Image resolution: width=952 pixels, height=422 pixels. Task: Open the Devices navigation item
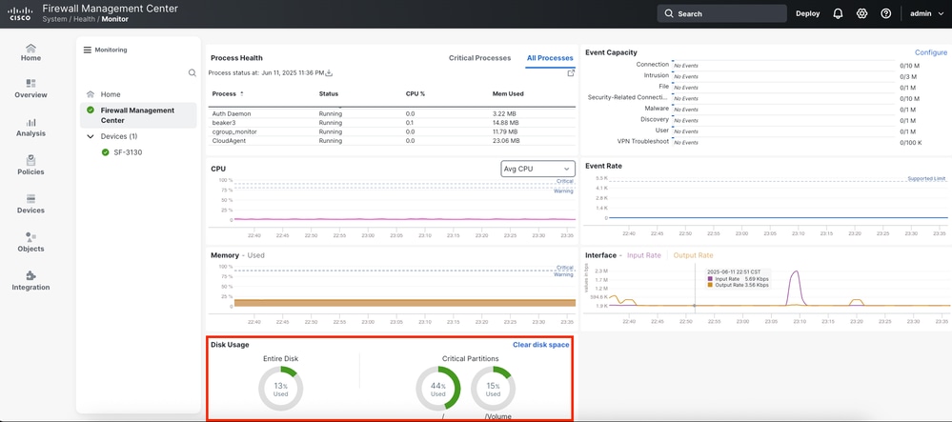point(30,204)
